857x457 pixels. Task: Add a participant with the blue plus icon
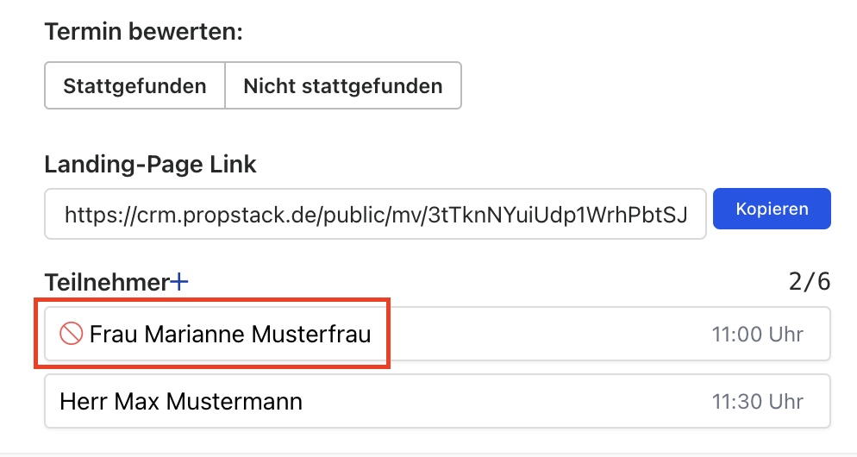(x=179, y=282)
